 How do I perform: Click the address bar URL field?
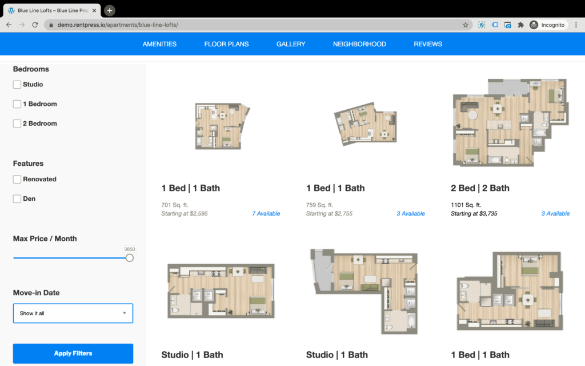pos(258,25)
